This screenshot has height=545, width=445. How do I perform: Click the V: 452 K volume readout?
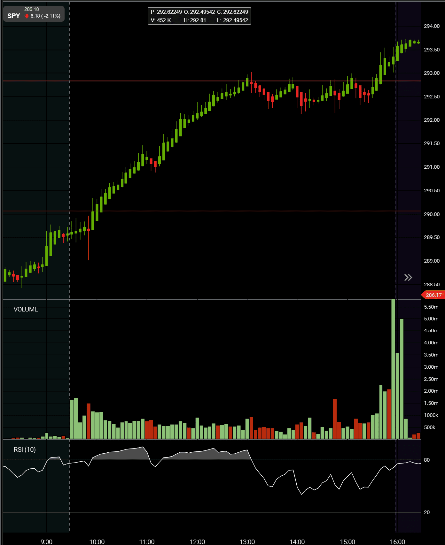pyautogui.click(x=161, y=20)
